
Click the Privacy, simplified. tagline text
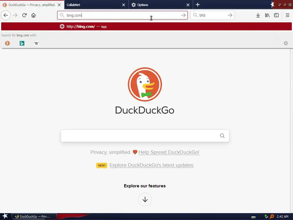[x=111, y=152]
